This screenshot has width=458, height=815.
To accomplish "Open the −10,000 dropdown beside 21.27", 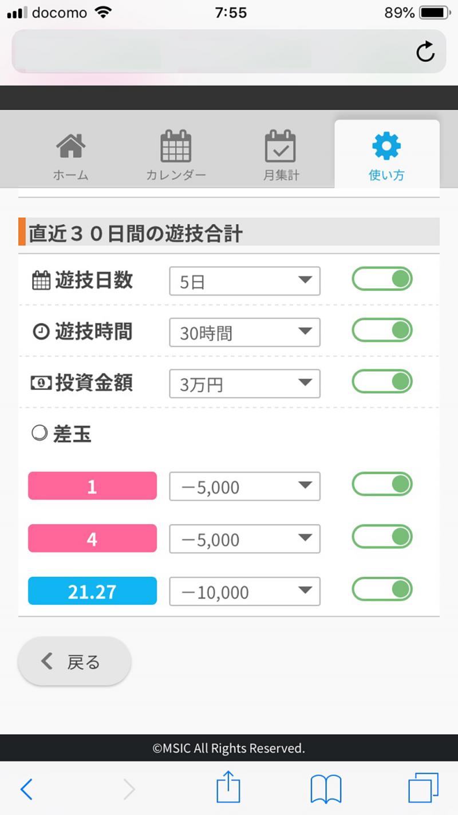I will click(x=244, y=592).
